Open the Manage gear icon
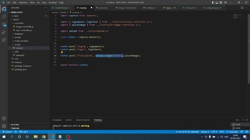The width and height of the screenshot is (250, 140). click(x=4, y=126)
